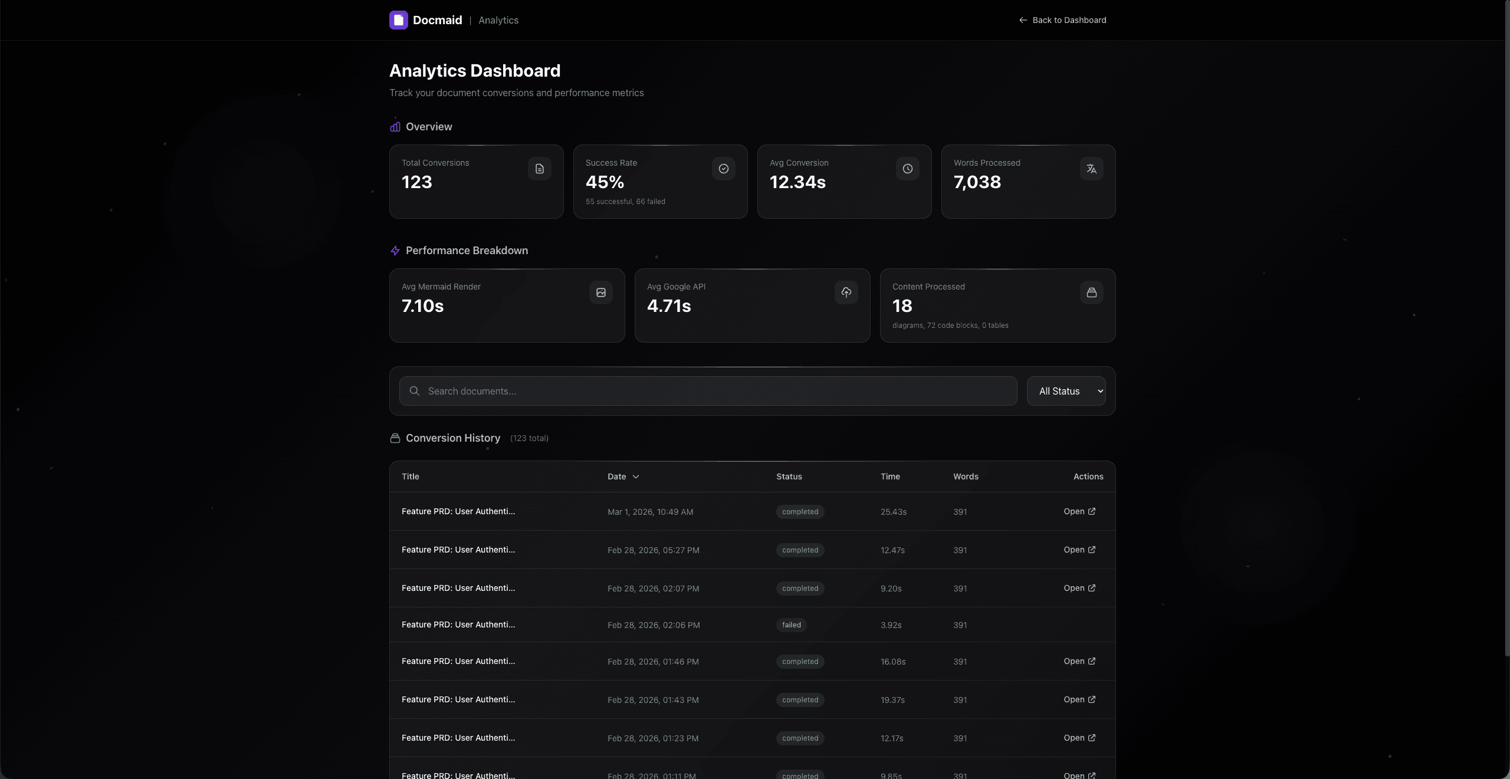Click the Back to Dashboard link
The image size is (1510, 779).
[1069, 19]
